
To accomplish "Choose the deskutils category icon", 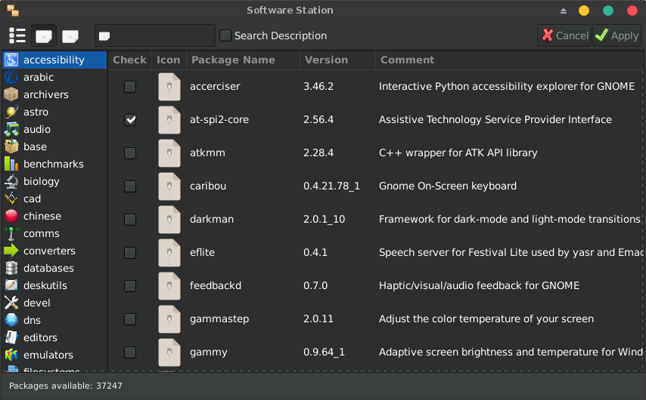I will [x=11, y=285].
